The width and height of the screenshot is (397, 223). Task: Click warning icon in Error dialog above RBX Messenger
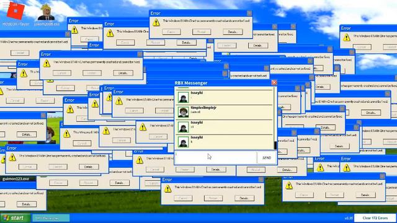point(156,22)
